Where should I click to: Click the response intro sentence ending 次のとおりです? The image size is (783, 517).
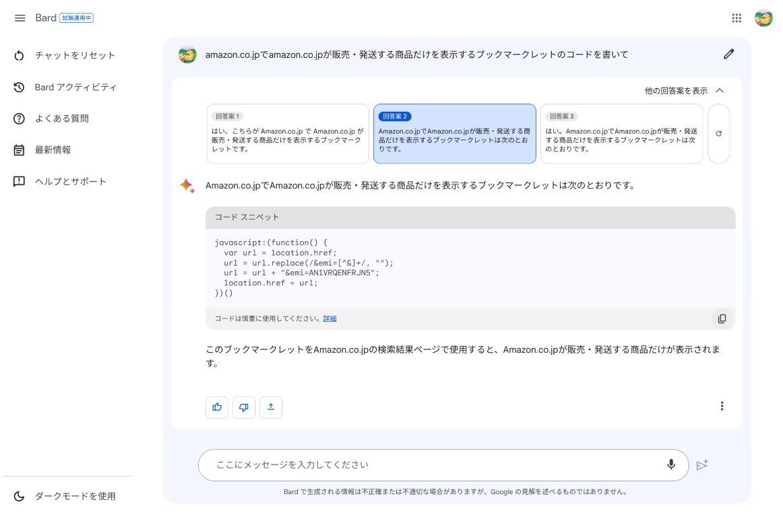(420, 186)
